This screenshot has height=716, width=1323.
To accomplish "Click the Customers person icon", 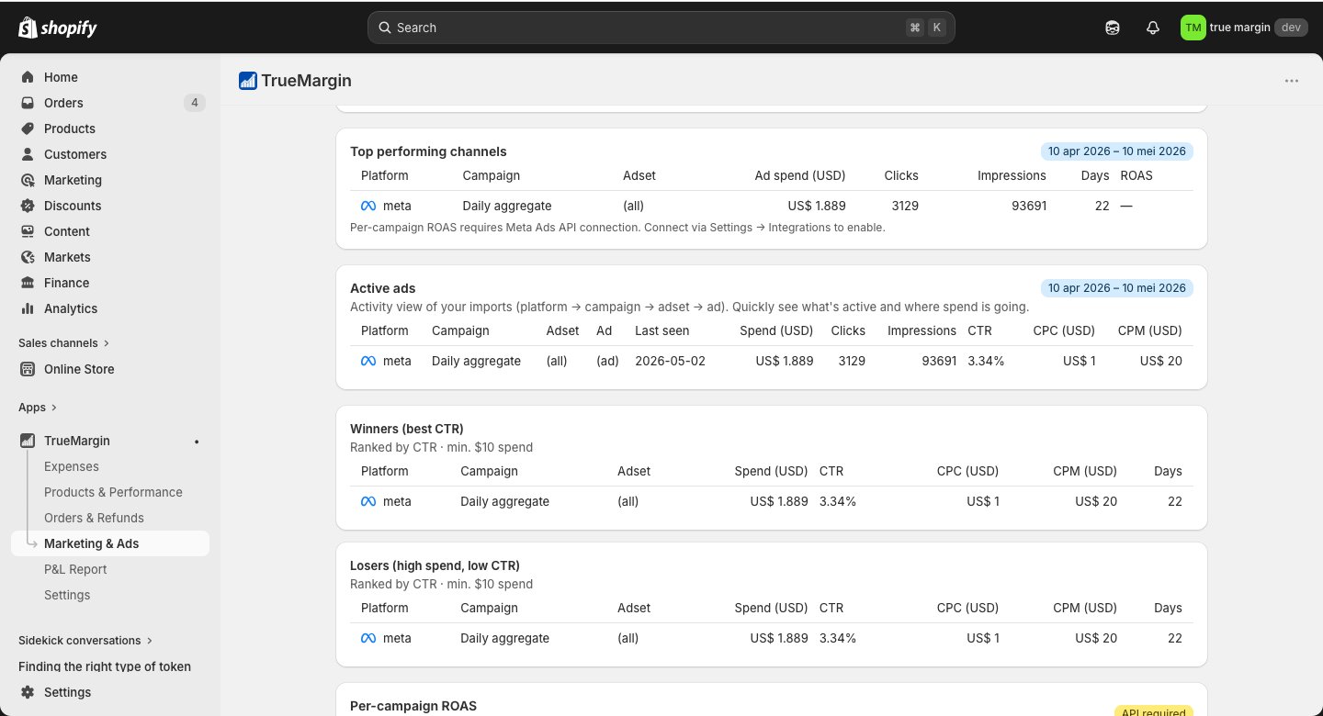I will 28,154.
